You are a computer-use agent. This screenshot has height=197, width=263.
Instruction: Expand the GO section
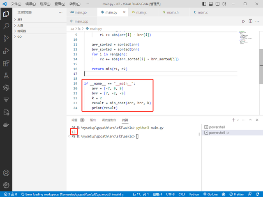coord(39,37)
